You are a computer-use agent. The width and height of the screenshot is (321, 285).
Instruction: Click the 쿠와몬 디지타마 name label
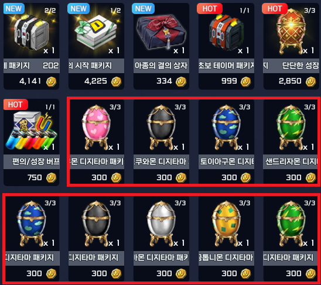tap(161, 162)
